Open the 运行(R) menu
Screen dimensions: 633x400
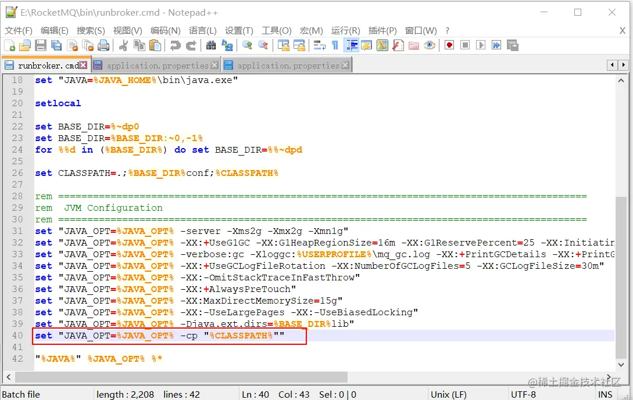click(346, 31)
